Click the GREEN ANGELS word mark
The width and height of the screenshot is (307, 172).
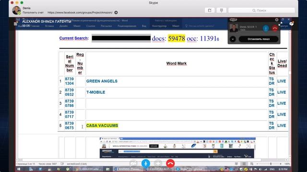point(102,81)
